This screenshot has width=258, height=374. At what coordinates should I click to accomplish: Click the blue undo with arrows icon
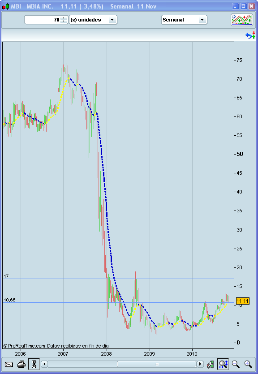coord(250,35)
